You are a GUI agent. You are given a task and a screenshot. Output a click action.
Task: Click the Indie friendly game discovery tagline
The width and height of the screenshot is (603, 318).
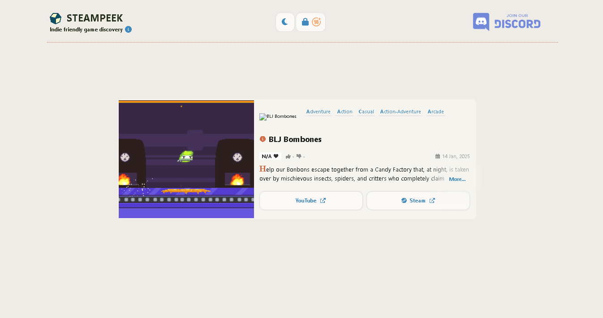86,30
